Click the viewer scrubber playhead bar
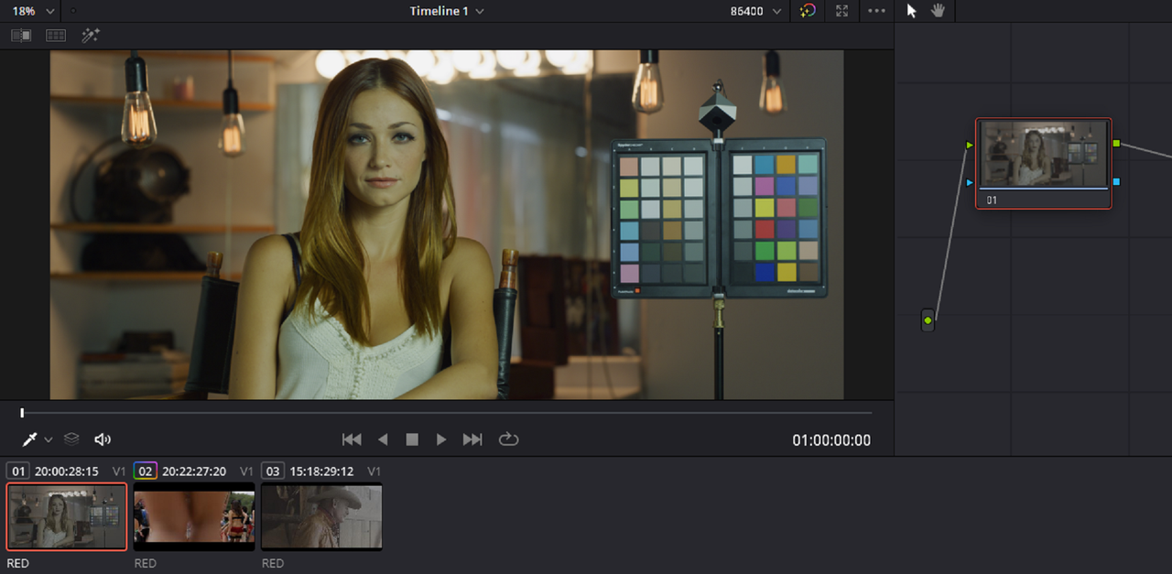 click(x=446, y=413)
